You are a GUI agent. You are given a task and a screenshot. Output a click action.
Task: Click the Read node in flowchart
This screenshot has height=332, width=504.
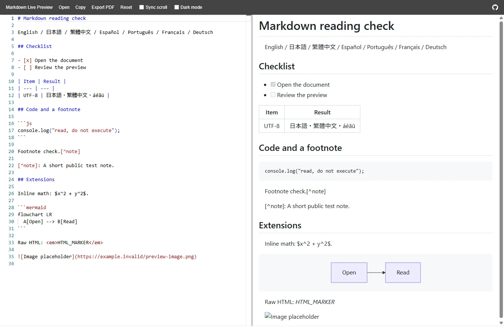coord(403,273)
